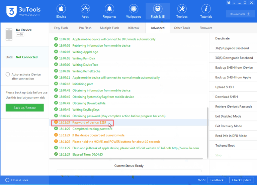Open the Multiple Flash tab

[109, 28]
